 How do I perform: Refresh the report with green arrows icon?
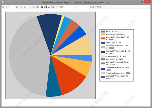click(37, 7)
